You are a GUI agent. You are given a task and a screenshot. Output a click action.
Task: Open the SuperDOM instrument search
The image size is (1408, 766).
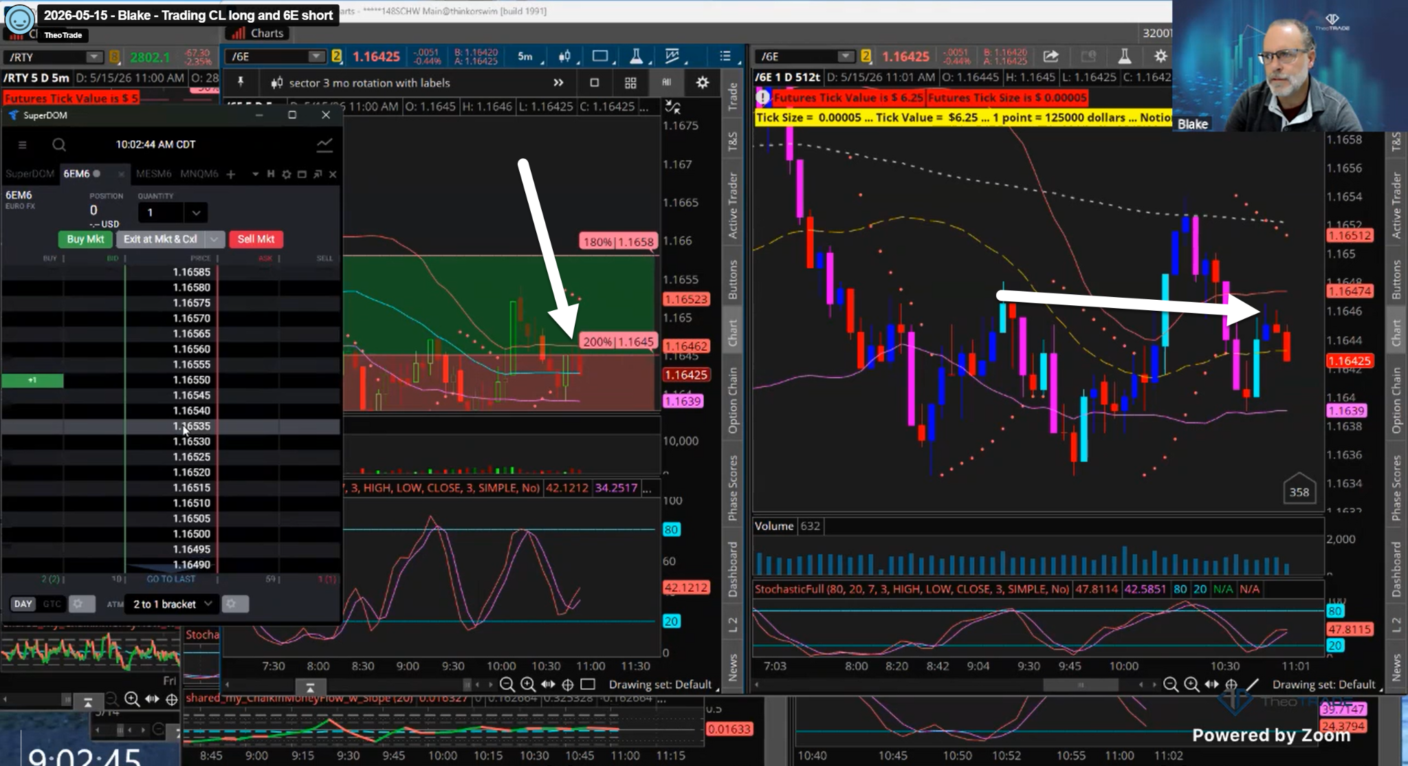59,144
